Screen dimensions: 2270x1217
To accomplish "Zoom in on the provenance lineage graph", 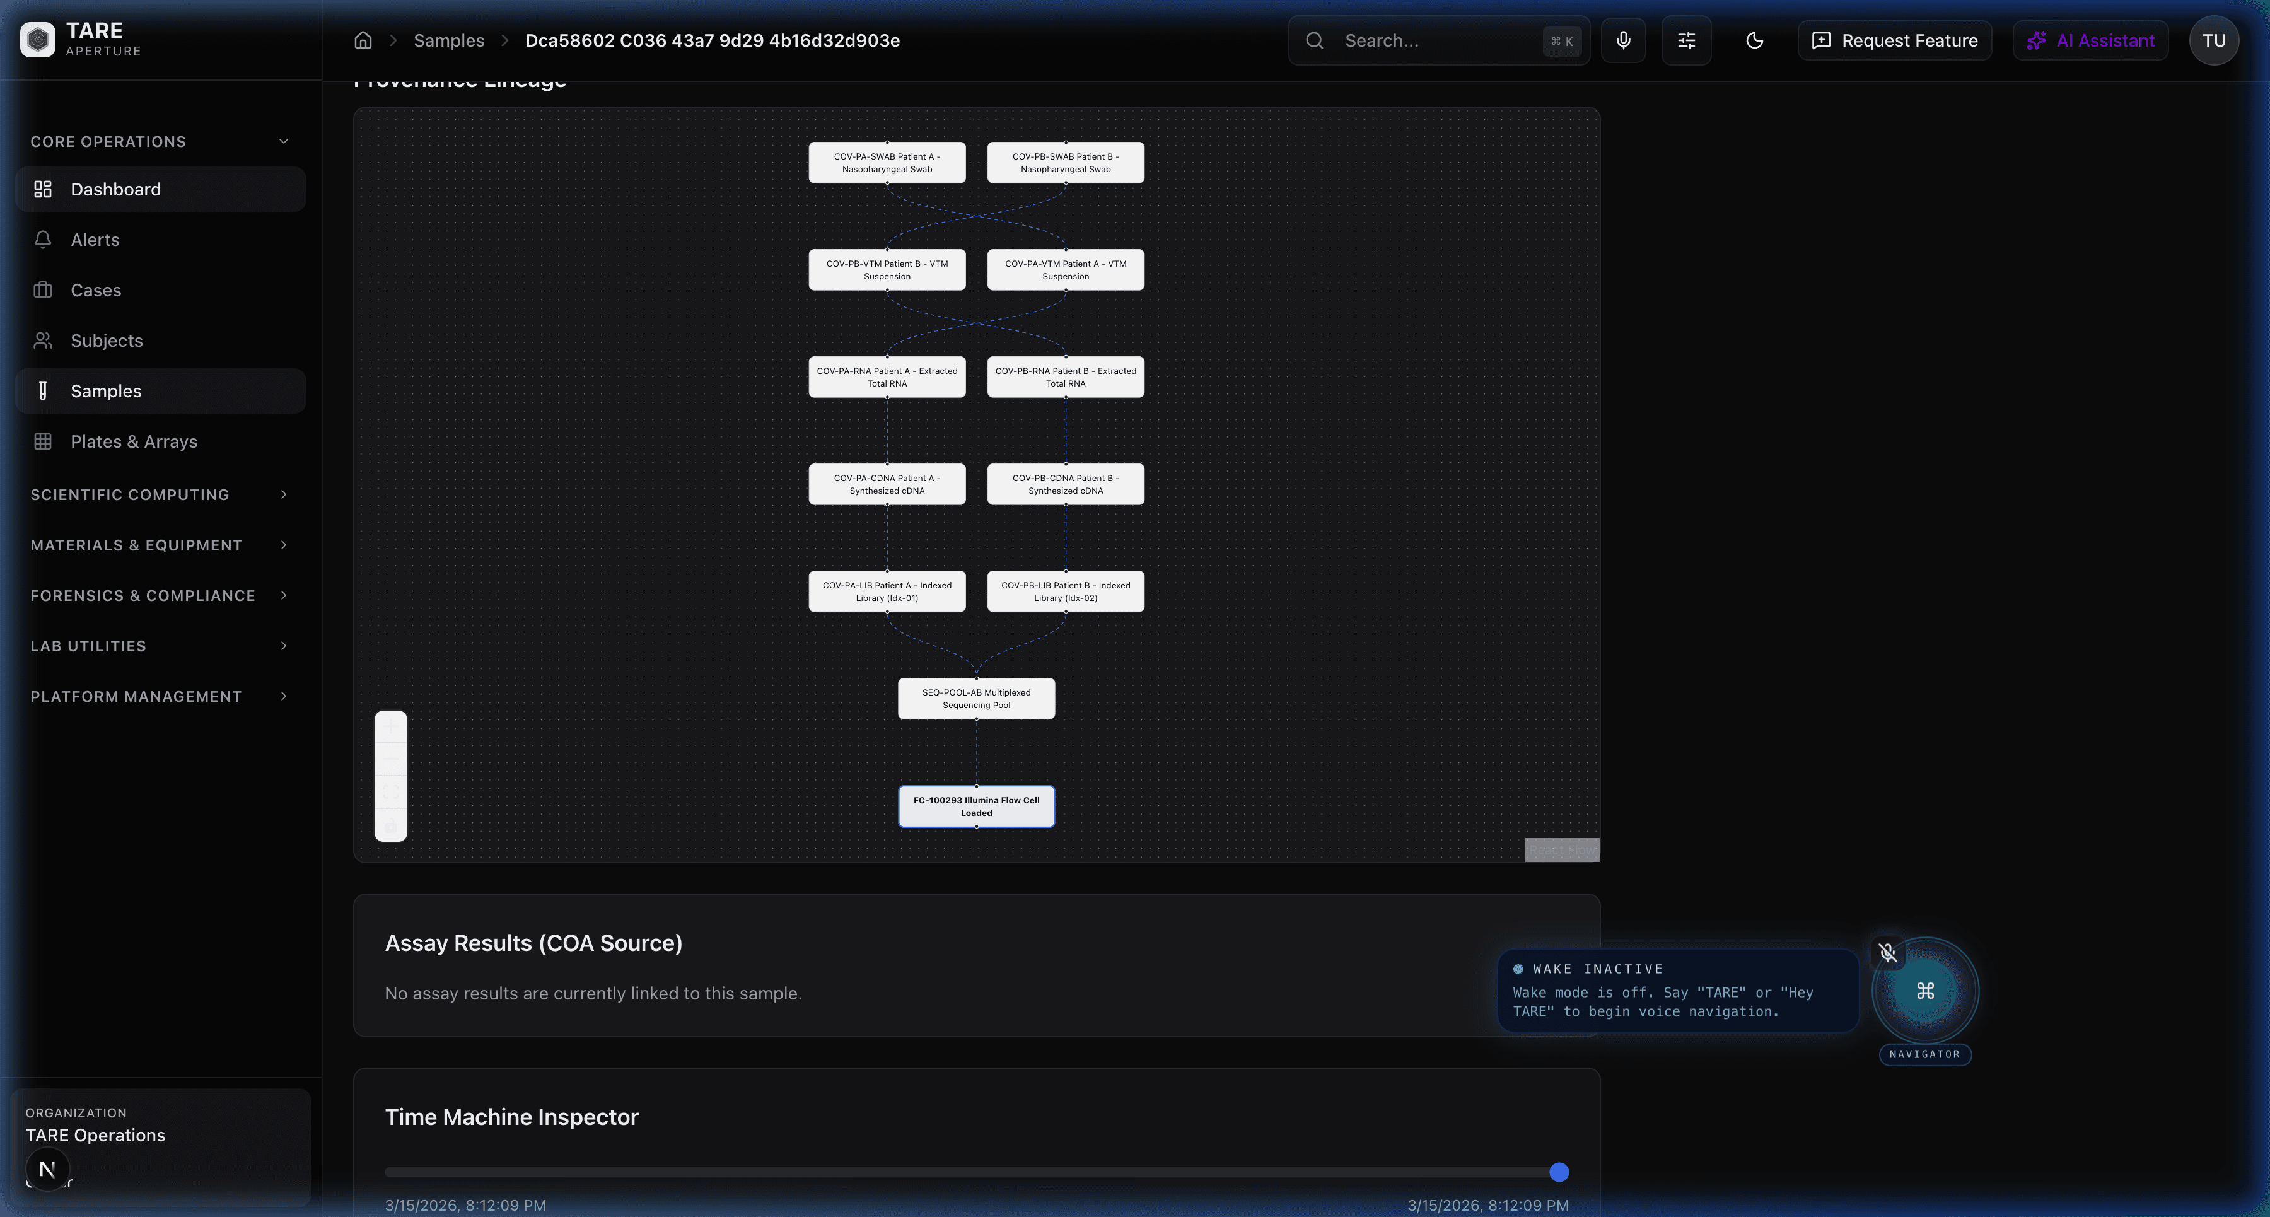I will 391,726.
